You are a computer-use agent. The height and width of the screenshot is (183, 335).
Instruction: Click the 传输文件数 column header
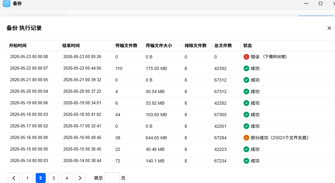(126, 46)
